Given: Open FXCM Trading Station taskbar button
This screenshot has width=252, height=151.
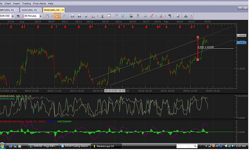Looking at the screenshot, I should pos(75,146).
